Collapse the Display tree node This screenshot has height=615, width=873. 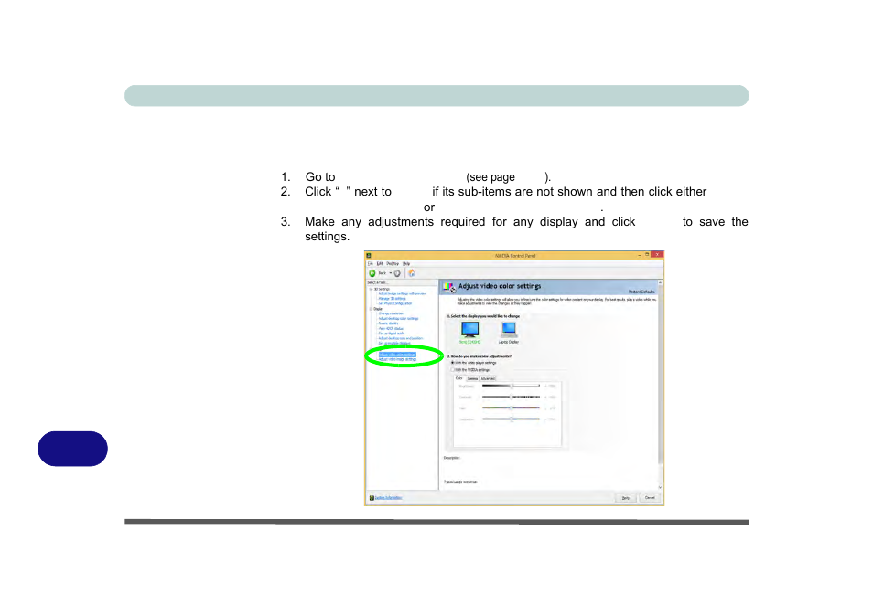(371, 309)
